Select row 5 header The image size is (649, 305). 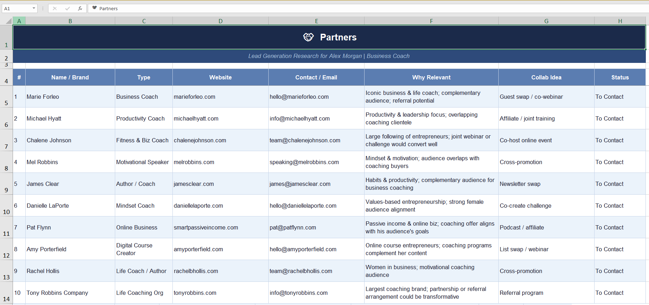click(6, 97)
